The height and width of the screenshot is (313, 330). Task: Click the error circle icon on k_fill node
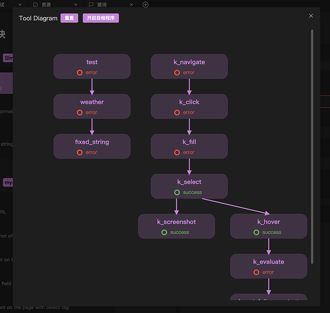pyautogui.click(x=177, y=152)
